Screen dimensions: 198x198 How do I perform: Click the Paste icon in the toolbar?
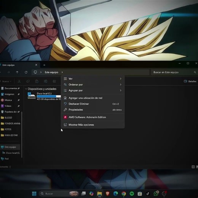pos(37,81)
